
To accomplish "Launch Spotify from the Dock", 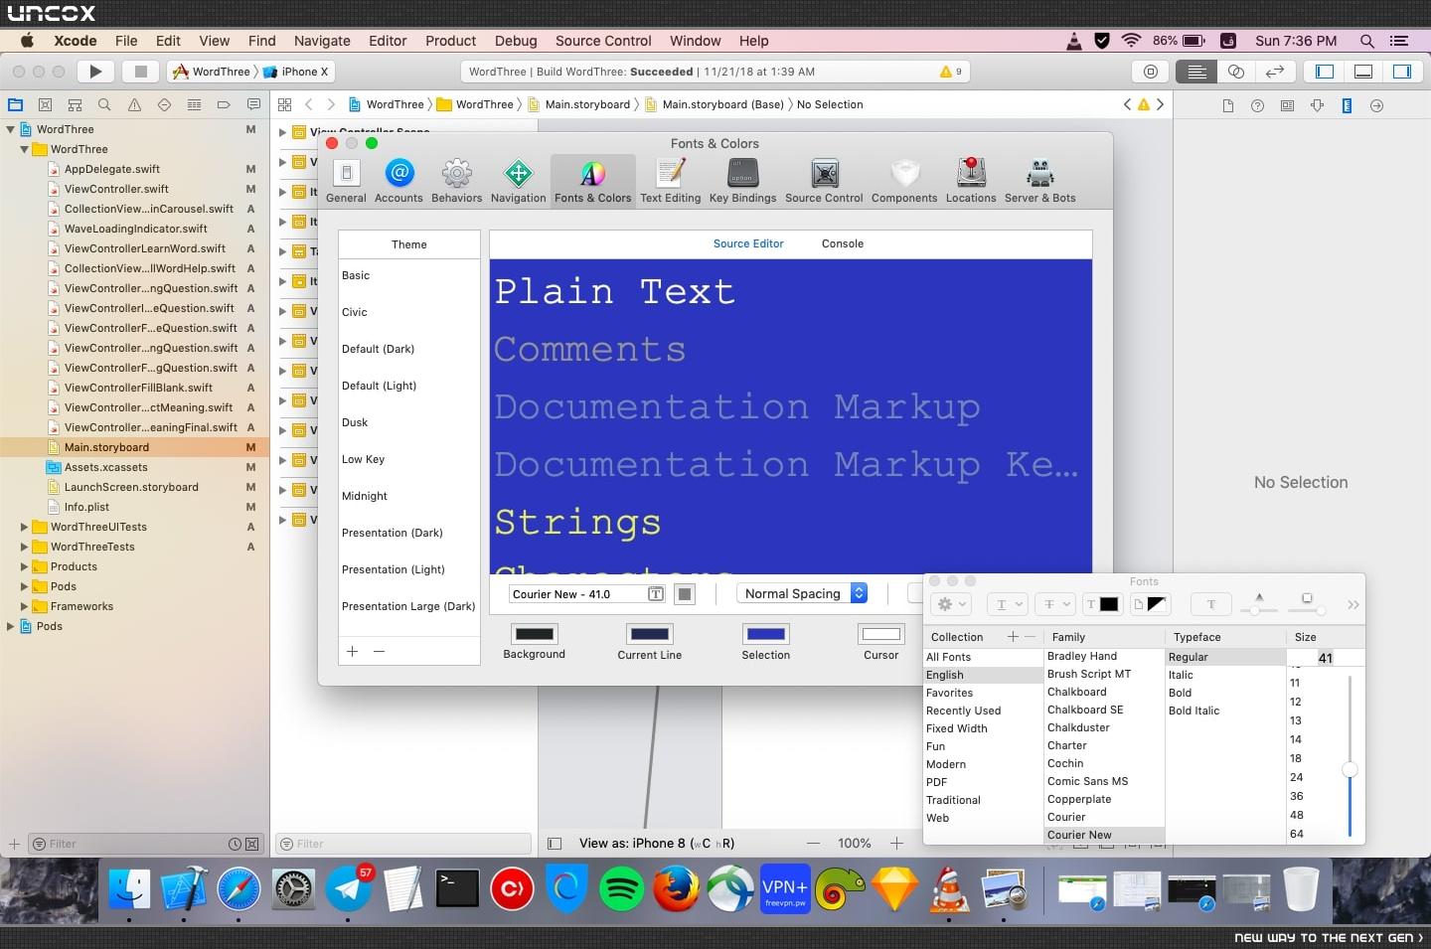I will tap(622, 889).
